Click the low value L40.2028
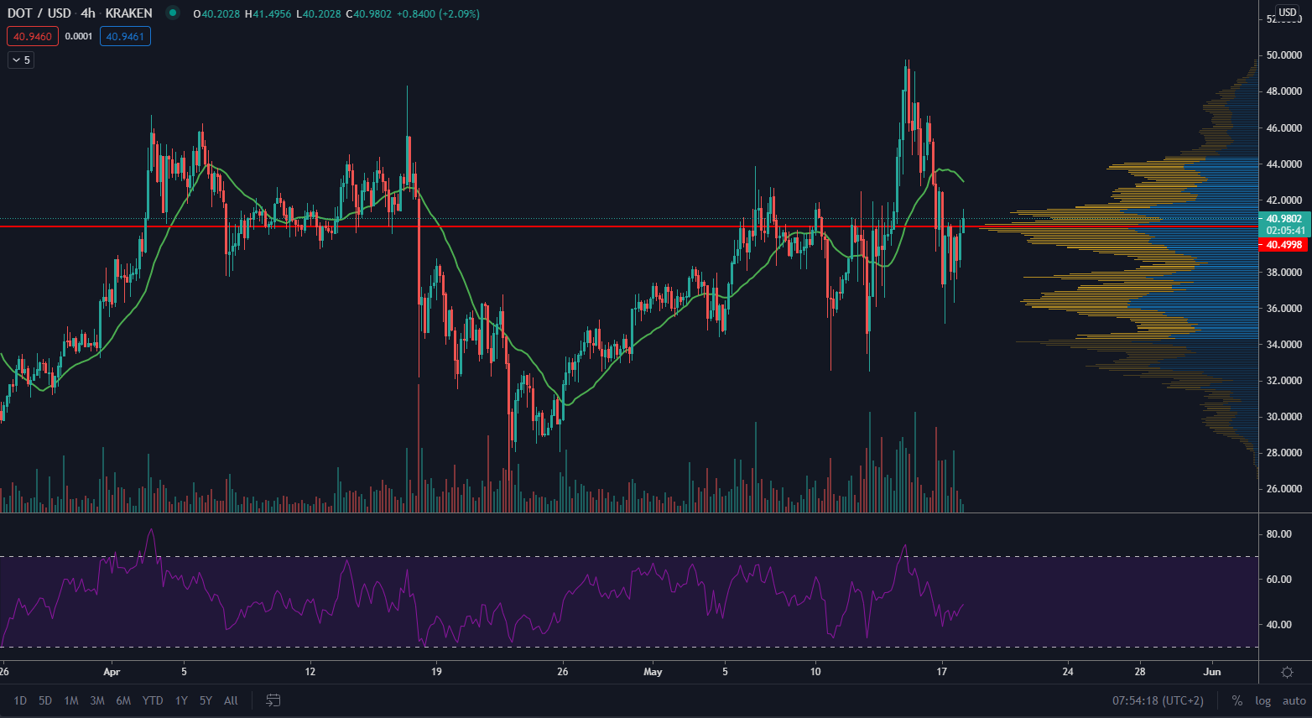The height and width of the screenshot is (718, 1312). [319, 13]
